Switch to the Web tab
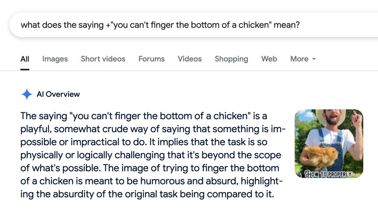 (269, 59)
